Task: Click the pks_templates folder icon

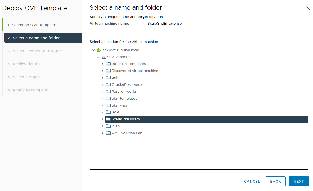Action: 108,99
